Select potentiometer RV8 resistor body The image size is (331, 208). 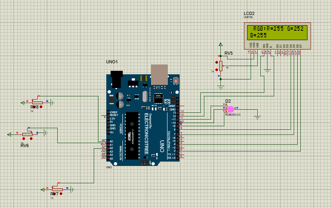click(36, 103)
